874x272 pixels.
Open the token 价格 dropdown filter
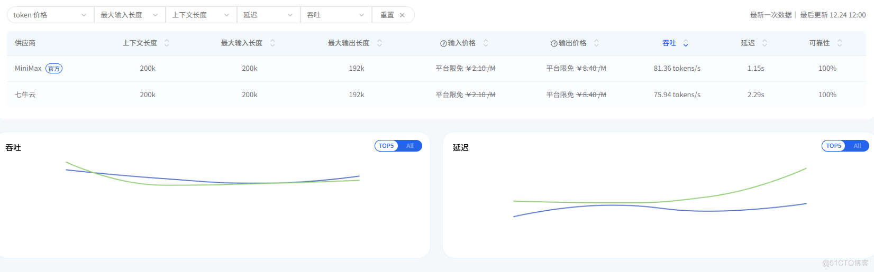(50, 15)
